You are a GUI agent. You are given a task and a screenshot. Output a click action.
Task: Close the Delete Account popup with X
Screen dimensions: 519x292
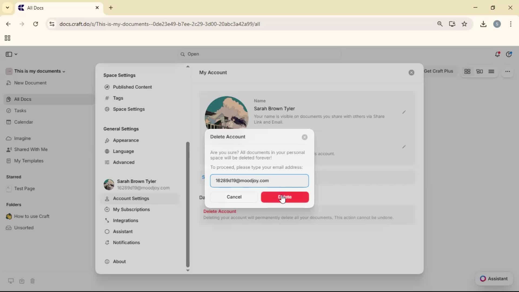coord(305,137)
